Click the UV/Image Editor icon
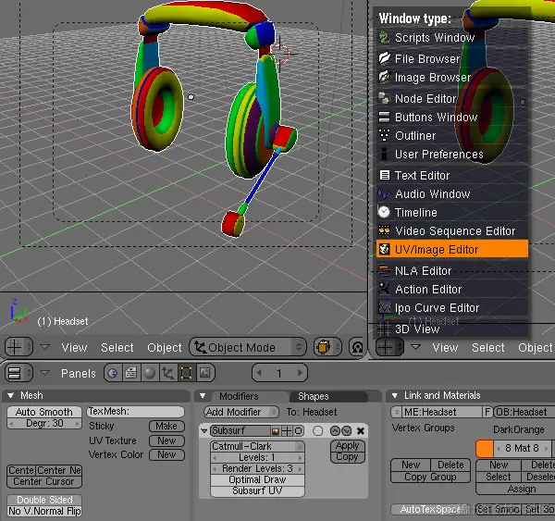This screenshot has width=555, height=521. pyautogui.click(x=385, y=249)
